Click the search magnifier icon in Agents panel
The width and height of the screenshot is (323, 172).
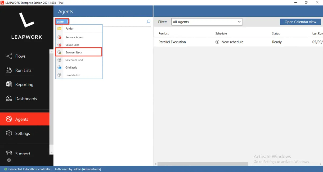[x=149, y=22]
